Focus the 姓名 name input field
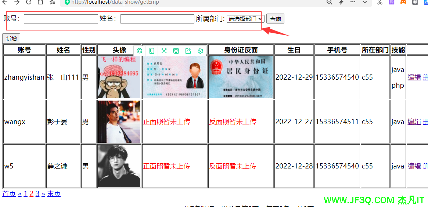Screen dimensions: 428x207 pos(157,19)
